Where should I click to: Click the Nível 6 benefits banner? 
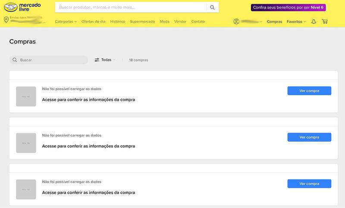pos(288,7)
